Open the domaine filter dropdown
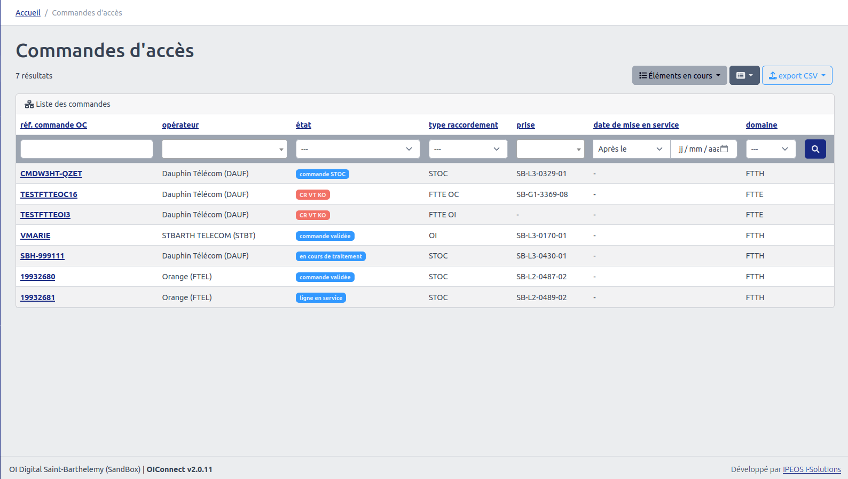This screenshot has width=848, height=479. coord(770,149)
